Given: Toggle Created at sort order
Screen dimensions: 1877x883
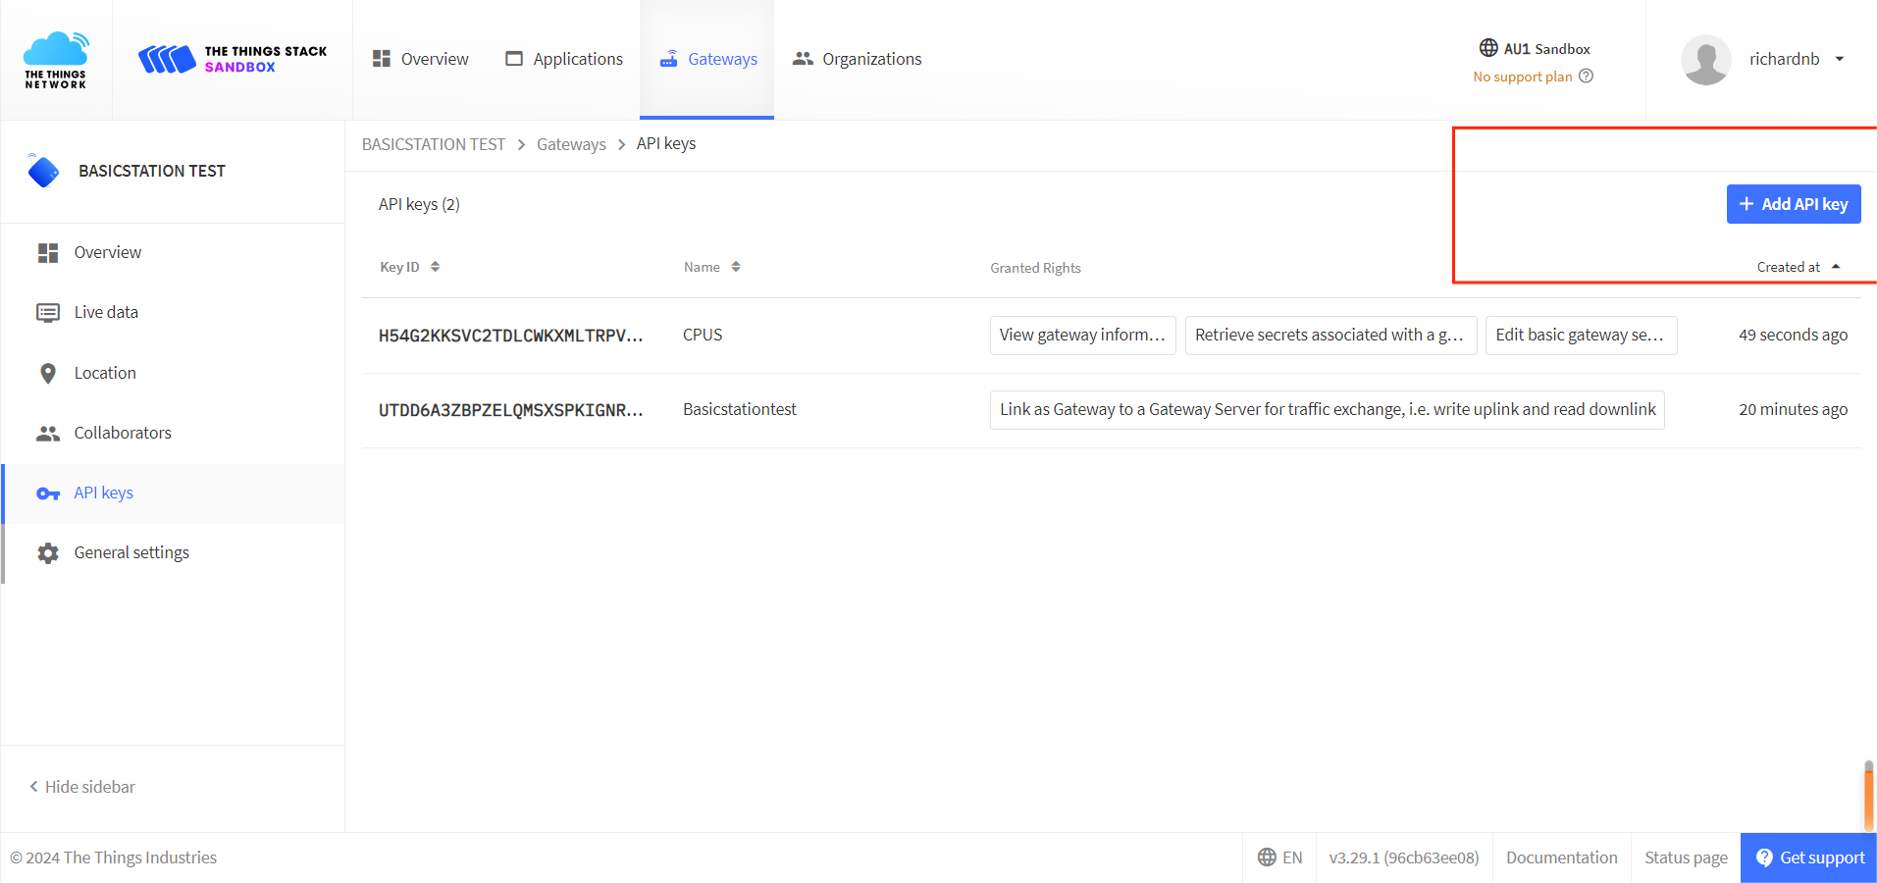Looking at the screenshot, I should click(x=1798, y=267).
